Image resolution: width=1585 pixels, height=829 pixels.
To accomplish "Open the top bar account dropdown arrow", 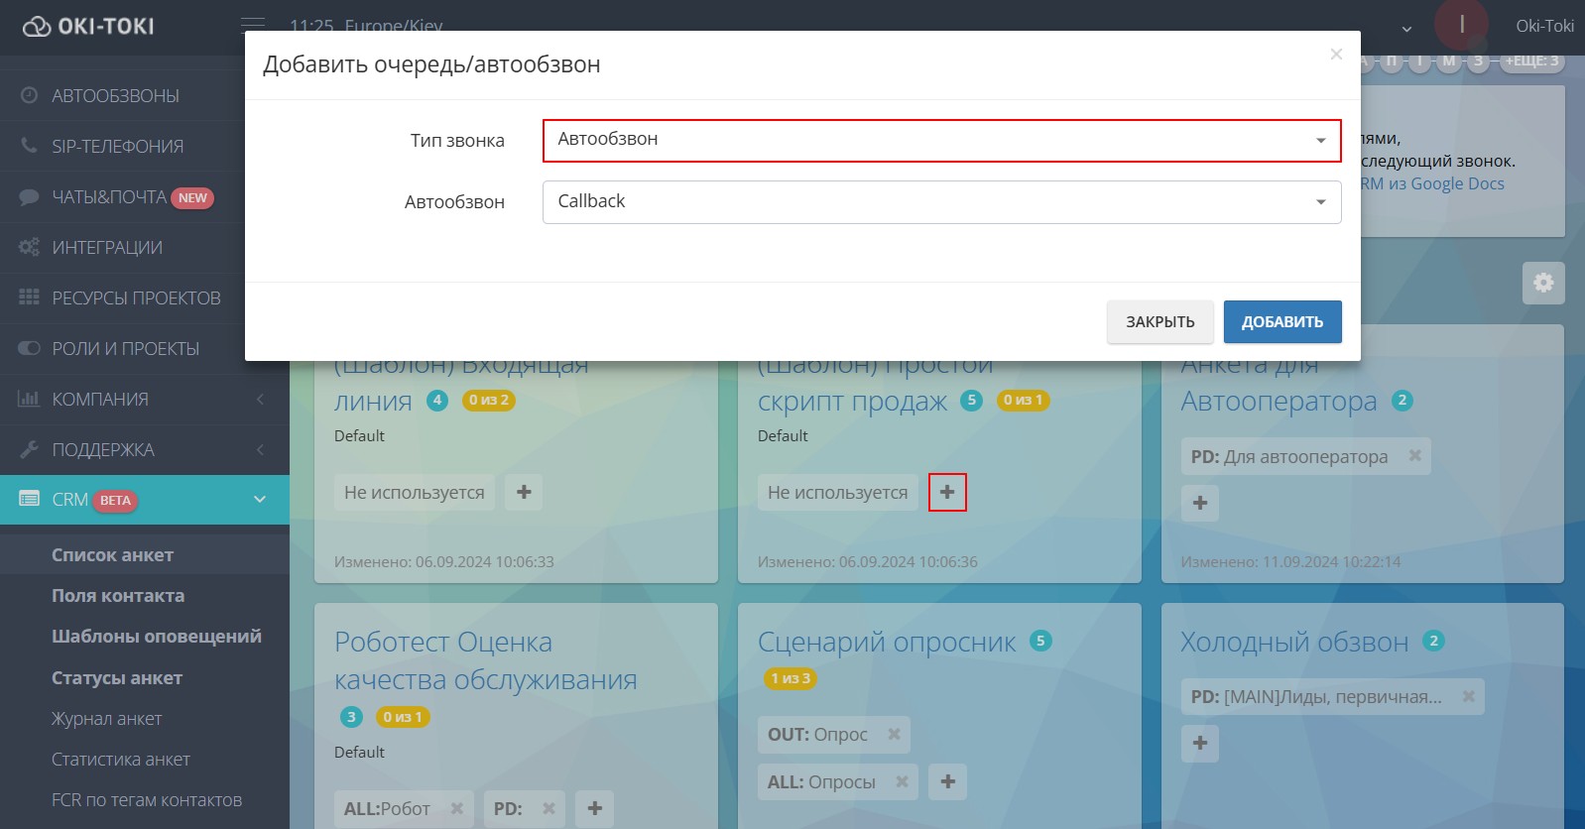I will click(x=1406, y=29).
